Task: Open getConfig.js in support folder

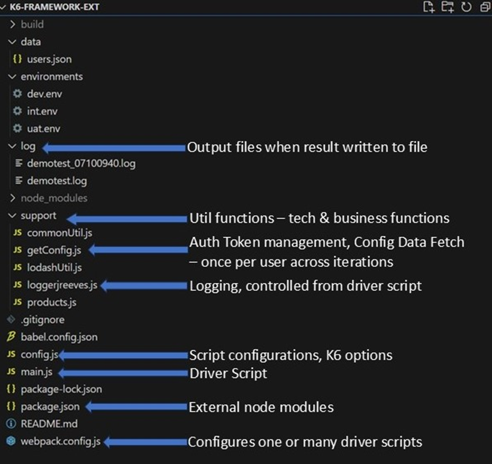Action: tap(53, 249)
